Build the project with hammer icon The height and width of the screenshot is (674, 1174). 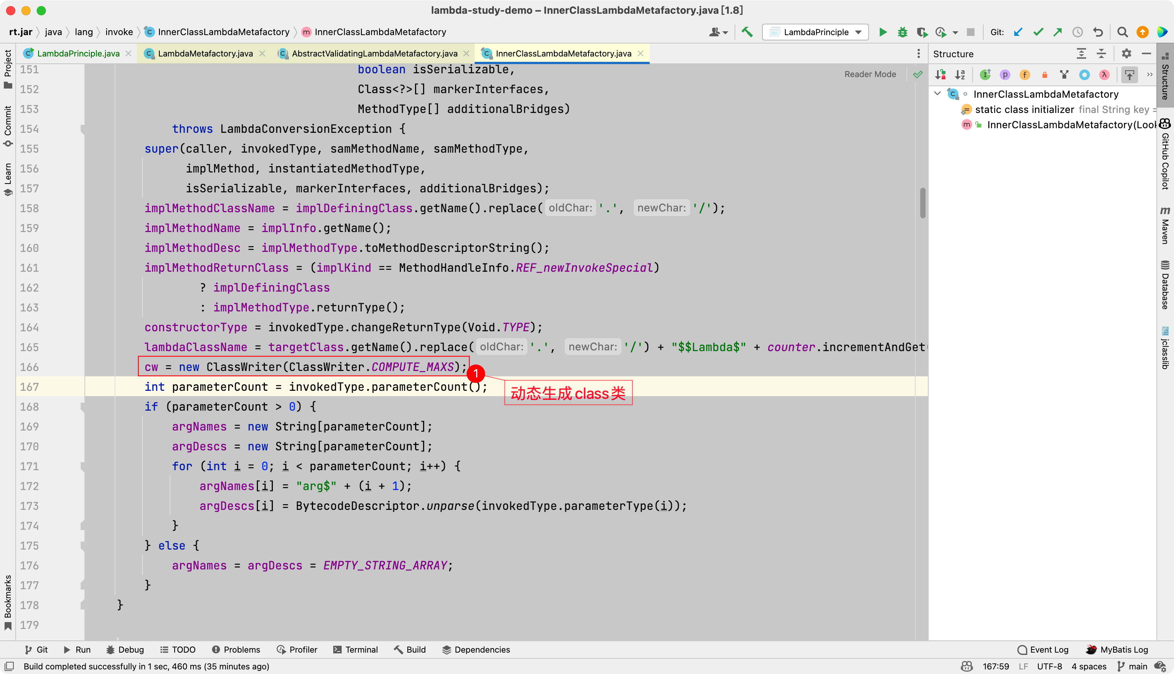[747, 32]
